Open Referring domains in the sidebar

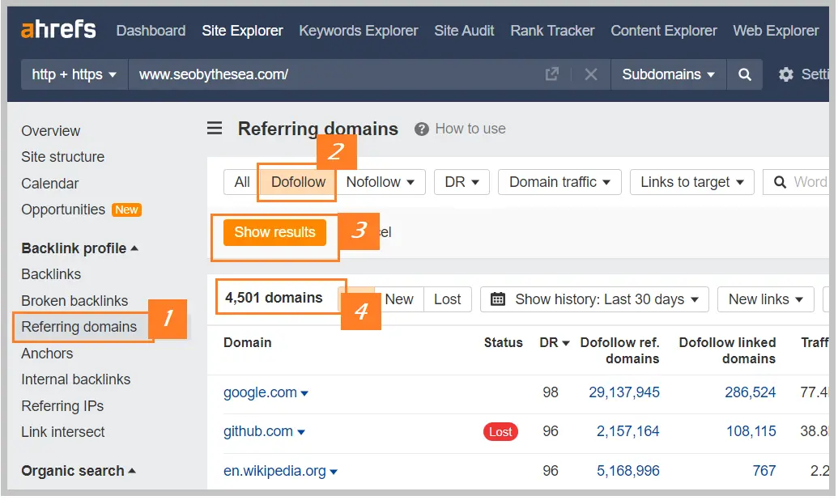point(79,326)
